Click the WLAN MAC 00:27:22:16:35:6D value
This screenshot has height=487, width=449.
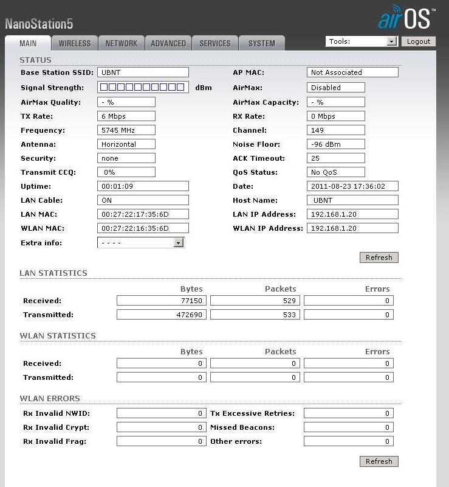(143, 228)
